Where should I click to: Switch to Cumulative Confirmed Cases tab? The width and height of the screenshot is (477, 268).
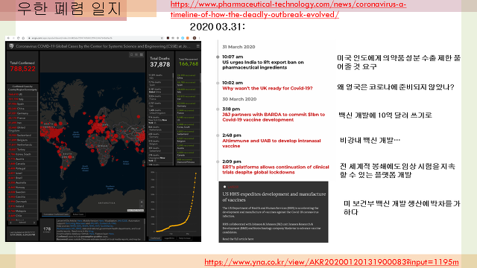coord(56,214)
